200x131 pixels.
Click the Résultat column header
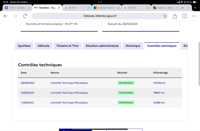122,73
